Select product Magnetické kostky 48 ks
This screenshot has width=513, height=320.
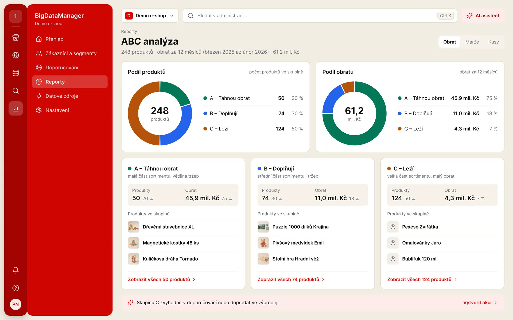183,243
